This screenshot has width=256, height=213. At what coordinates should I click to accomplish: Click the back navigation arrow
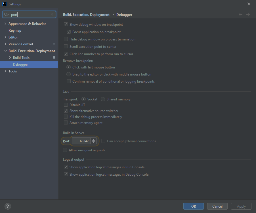coord(241,14)
